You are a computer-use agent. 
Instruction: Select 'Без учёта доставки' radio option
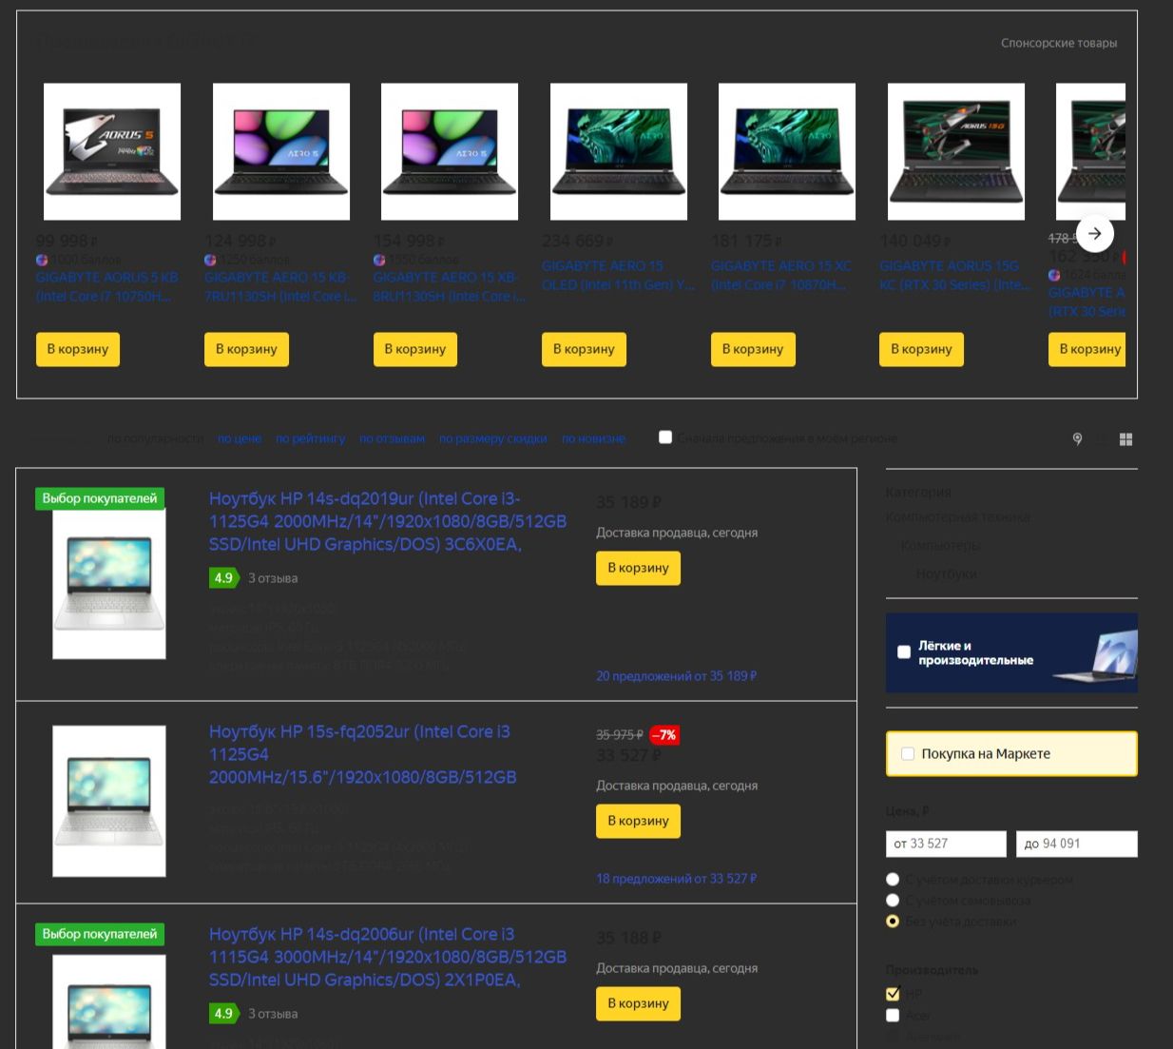893,921
